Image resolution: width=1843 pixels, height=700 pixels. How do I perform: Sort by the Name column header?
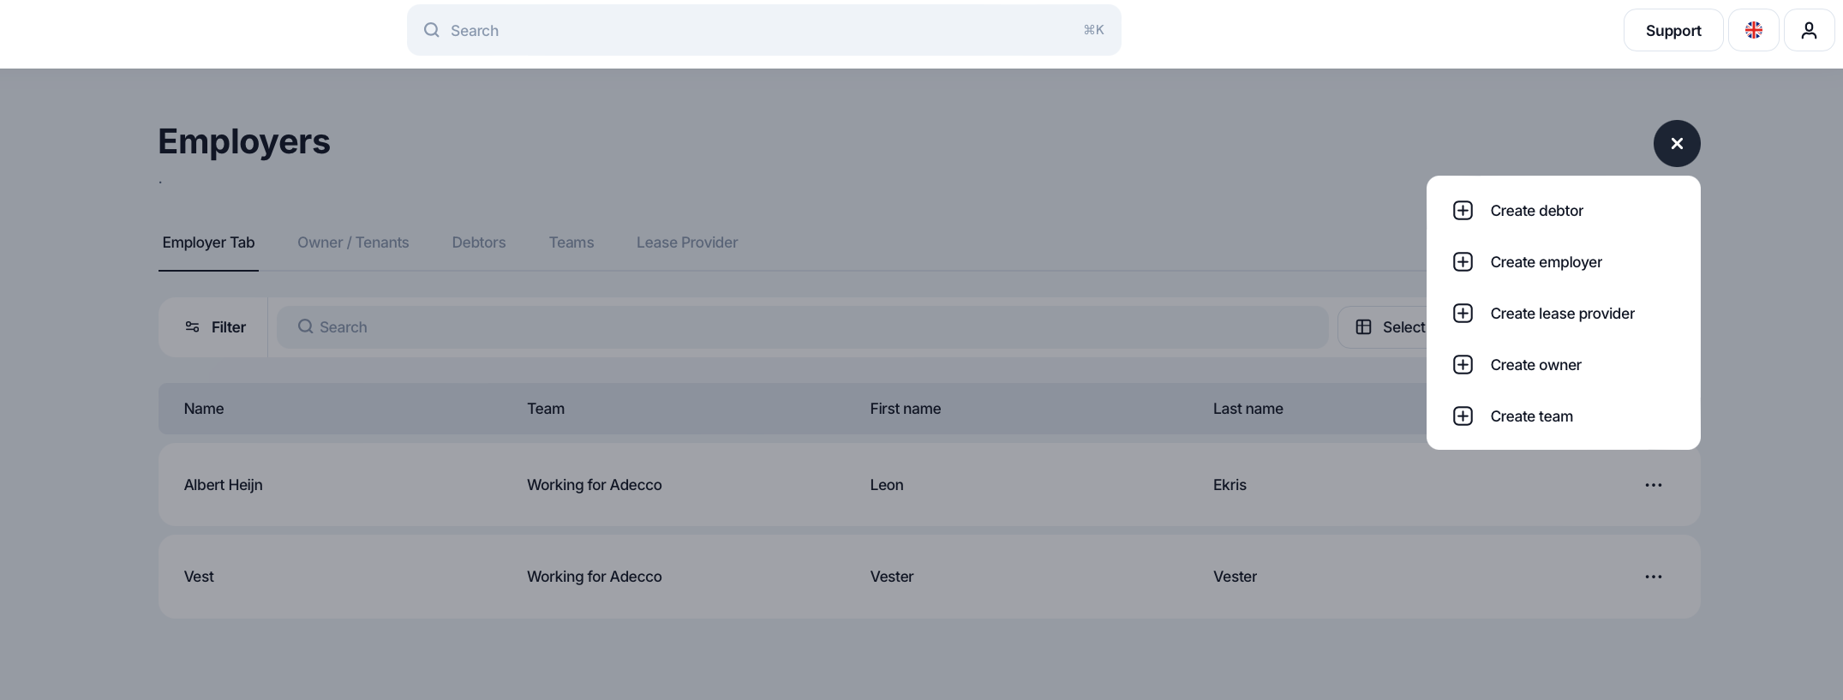(x=204, y=409)
